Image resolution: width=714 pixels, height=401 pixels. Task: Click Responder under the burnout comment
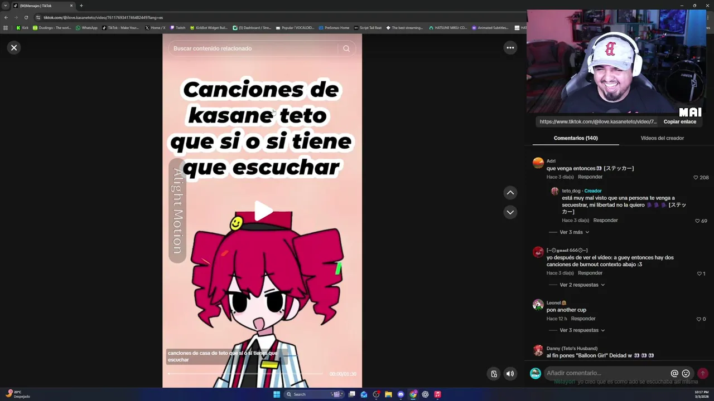point(590,273)
